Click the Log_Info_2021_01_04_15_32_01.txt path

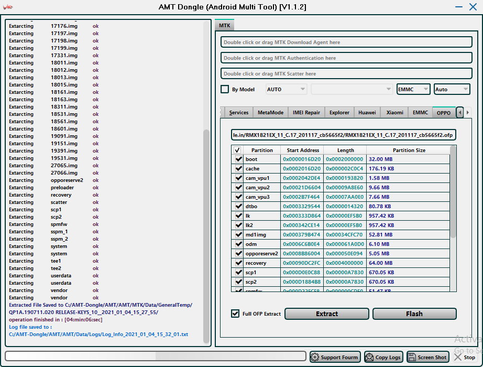click(x=98, y=334)
